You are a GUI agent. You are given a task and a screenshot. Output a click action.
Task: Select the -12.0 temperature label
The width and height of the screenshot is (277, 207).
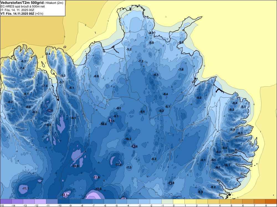(50, 110)
